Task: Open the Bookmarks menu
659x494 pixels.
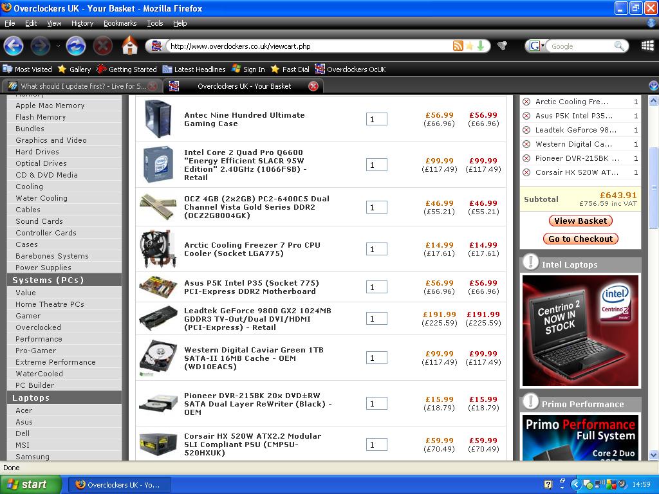Action: click(120, 23)
